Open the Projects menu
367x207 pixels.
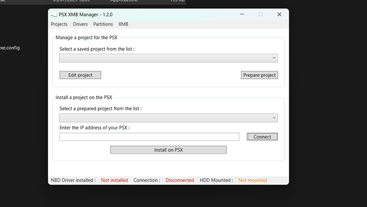59,24
